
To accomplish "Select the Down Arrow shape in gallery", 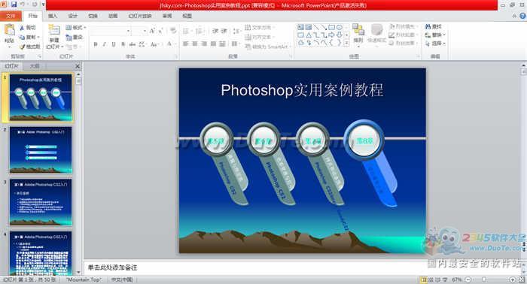I will [x=340, y=35].
